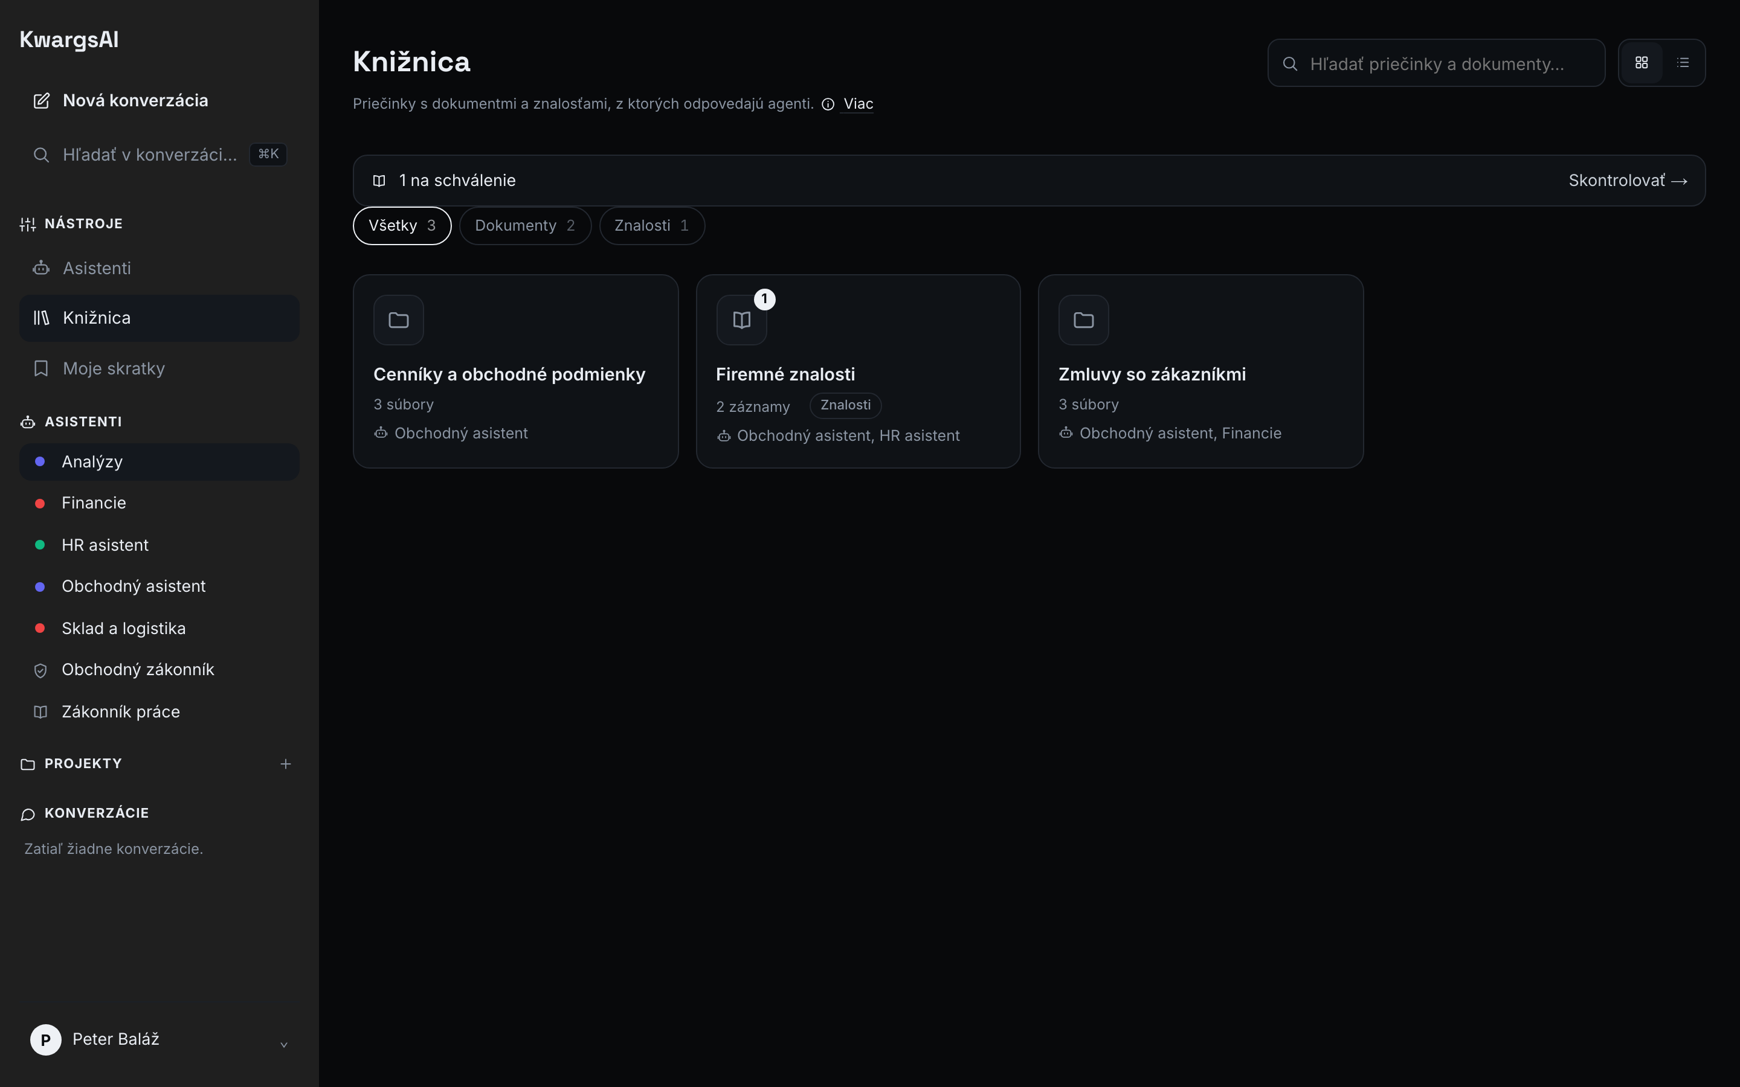Click the book icon in the approval banner

pos(379,181)
